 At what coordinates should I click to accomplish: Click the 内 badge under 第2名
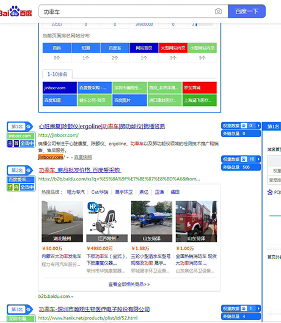(16, 187)
